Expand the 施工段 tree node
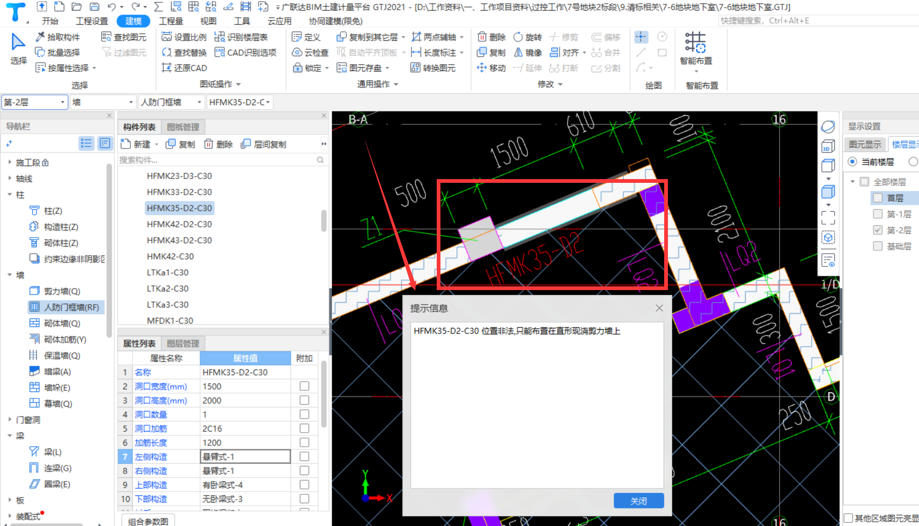Viewport: 919px width, 526px height. [x=10, y=162]
